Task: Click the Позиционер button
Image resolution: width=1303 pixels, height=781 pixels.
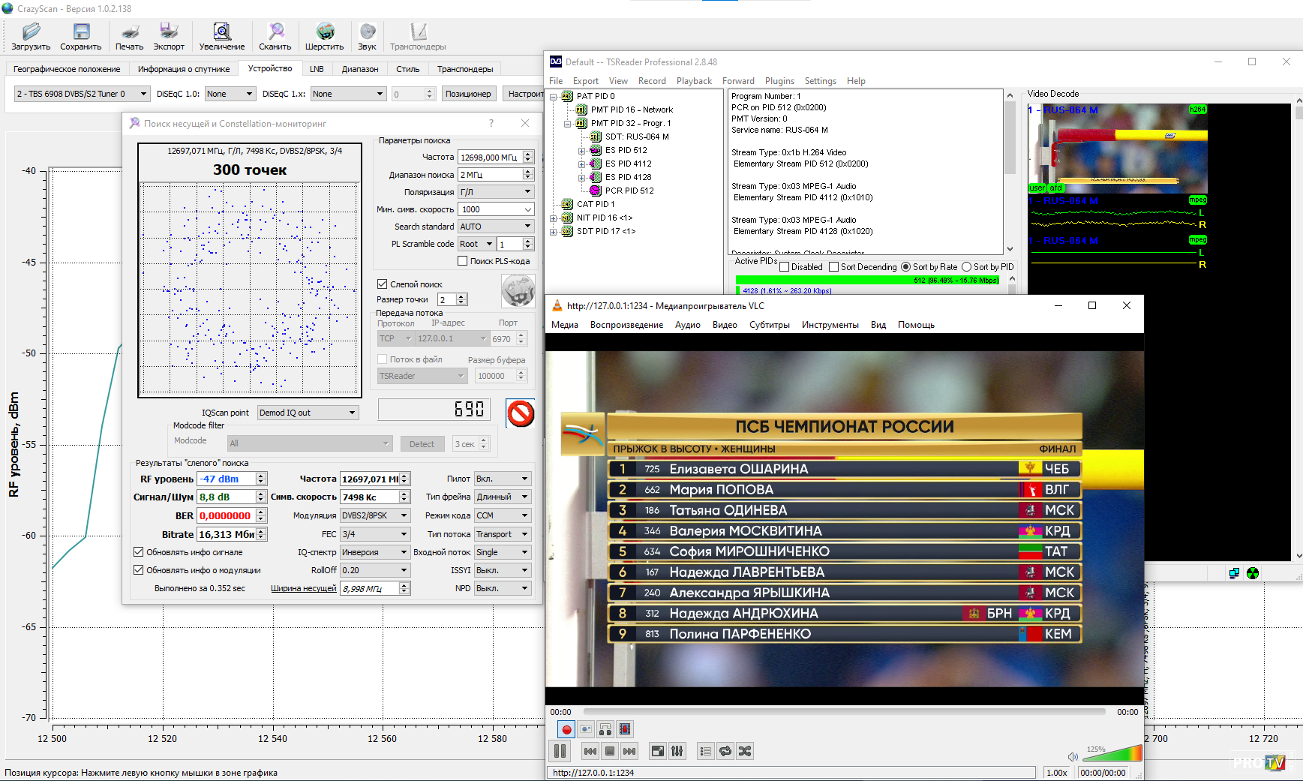Action: tap(468, 94)
